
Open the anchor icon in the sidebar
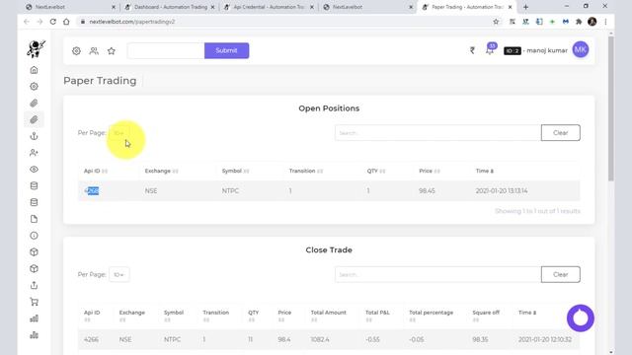click(x=34, y=136)
